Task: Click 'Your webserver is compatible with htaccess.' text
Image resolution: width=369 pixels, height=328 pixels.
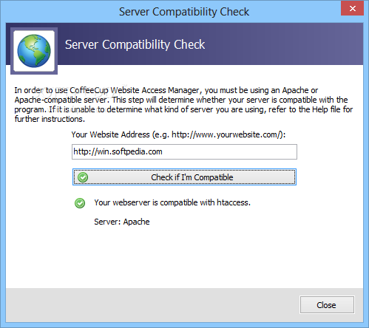Action: (172, 202)
